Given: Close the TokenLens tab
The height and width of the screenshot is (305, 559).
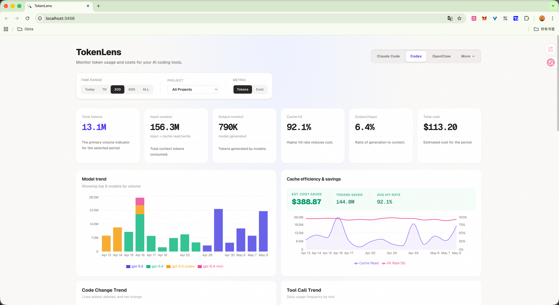Looking at the screenshot, I should coord(88,6).
